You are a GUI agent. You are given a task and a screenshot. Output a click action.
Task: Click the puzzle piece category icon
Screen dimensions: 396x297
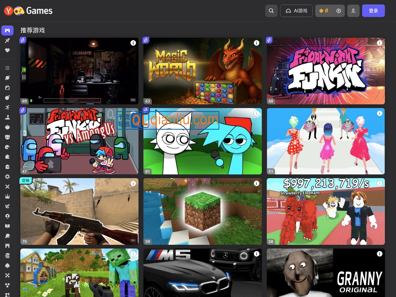point(7,157)
